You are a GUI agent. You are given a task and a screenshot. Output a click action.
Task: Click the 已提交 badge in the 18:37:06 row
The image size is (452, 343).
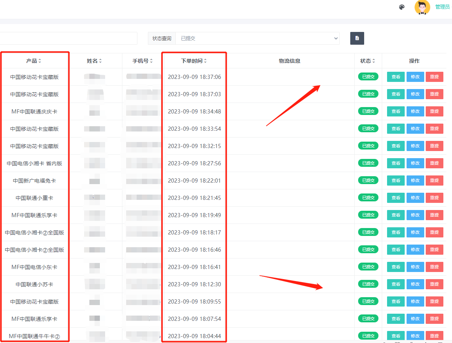(368, 77)
